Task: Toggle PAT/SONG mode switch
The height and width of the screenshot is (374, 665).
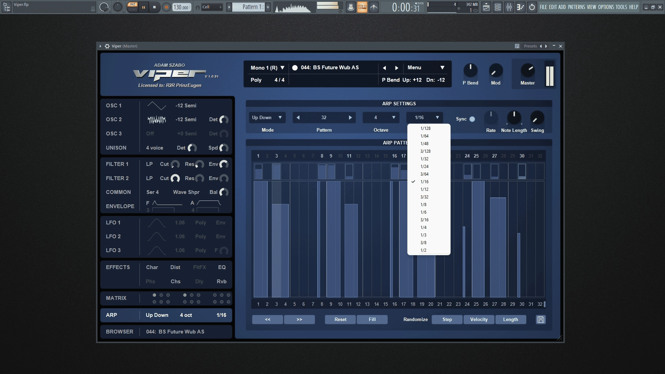Action: click(132, 7)
